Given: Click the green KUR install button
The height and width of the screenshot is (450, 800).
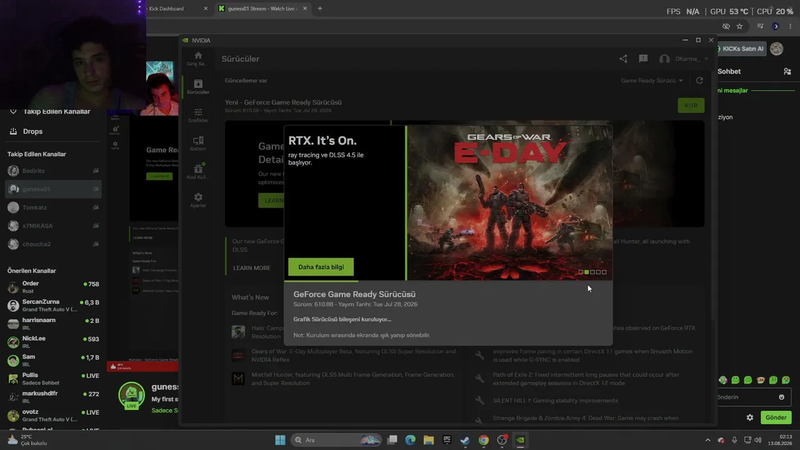Looking at the screenshot, I should pos(691,105).
